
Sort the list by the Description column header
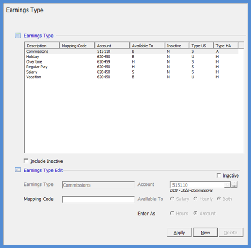click(42, 46)
